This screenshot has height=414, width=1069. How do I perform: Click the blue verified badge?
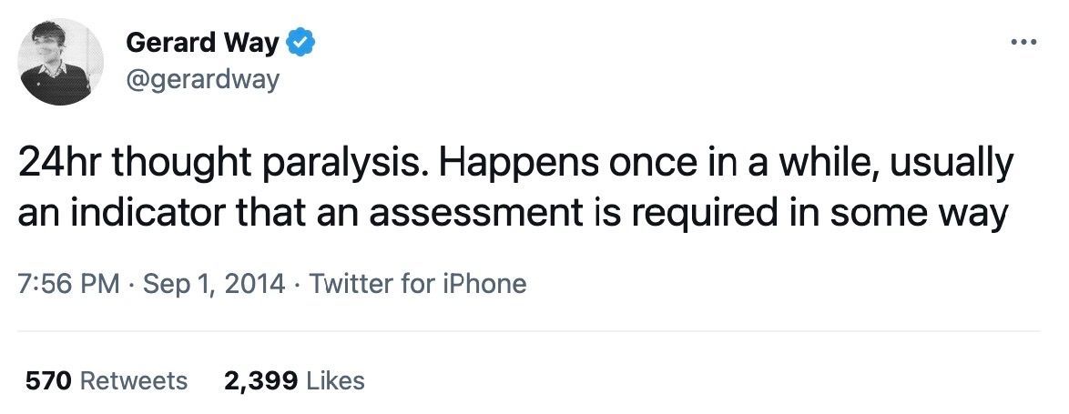tap(301, 42)
